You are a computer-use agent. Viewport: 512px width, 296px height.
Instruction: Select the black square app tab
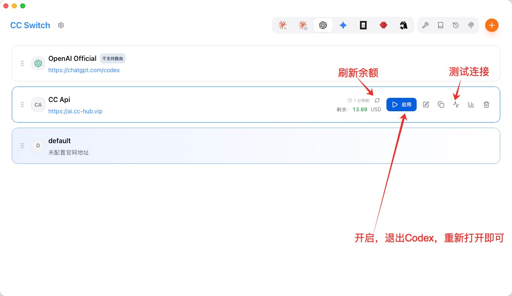tap(363, 25)
